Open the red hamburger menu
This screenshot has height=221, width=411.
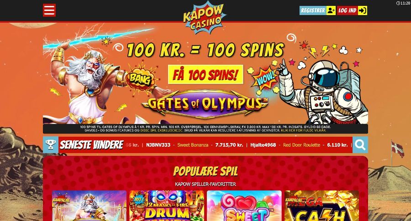pos(49,10)
